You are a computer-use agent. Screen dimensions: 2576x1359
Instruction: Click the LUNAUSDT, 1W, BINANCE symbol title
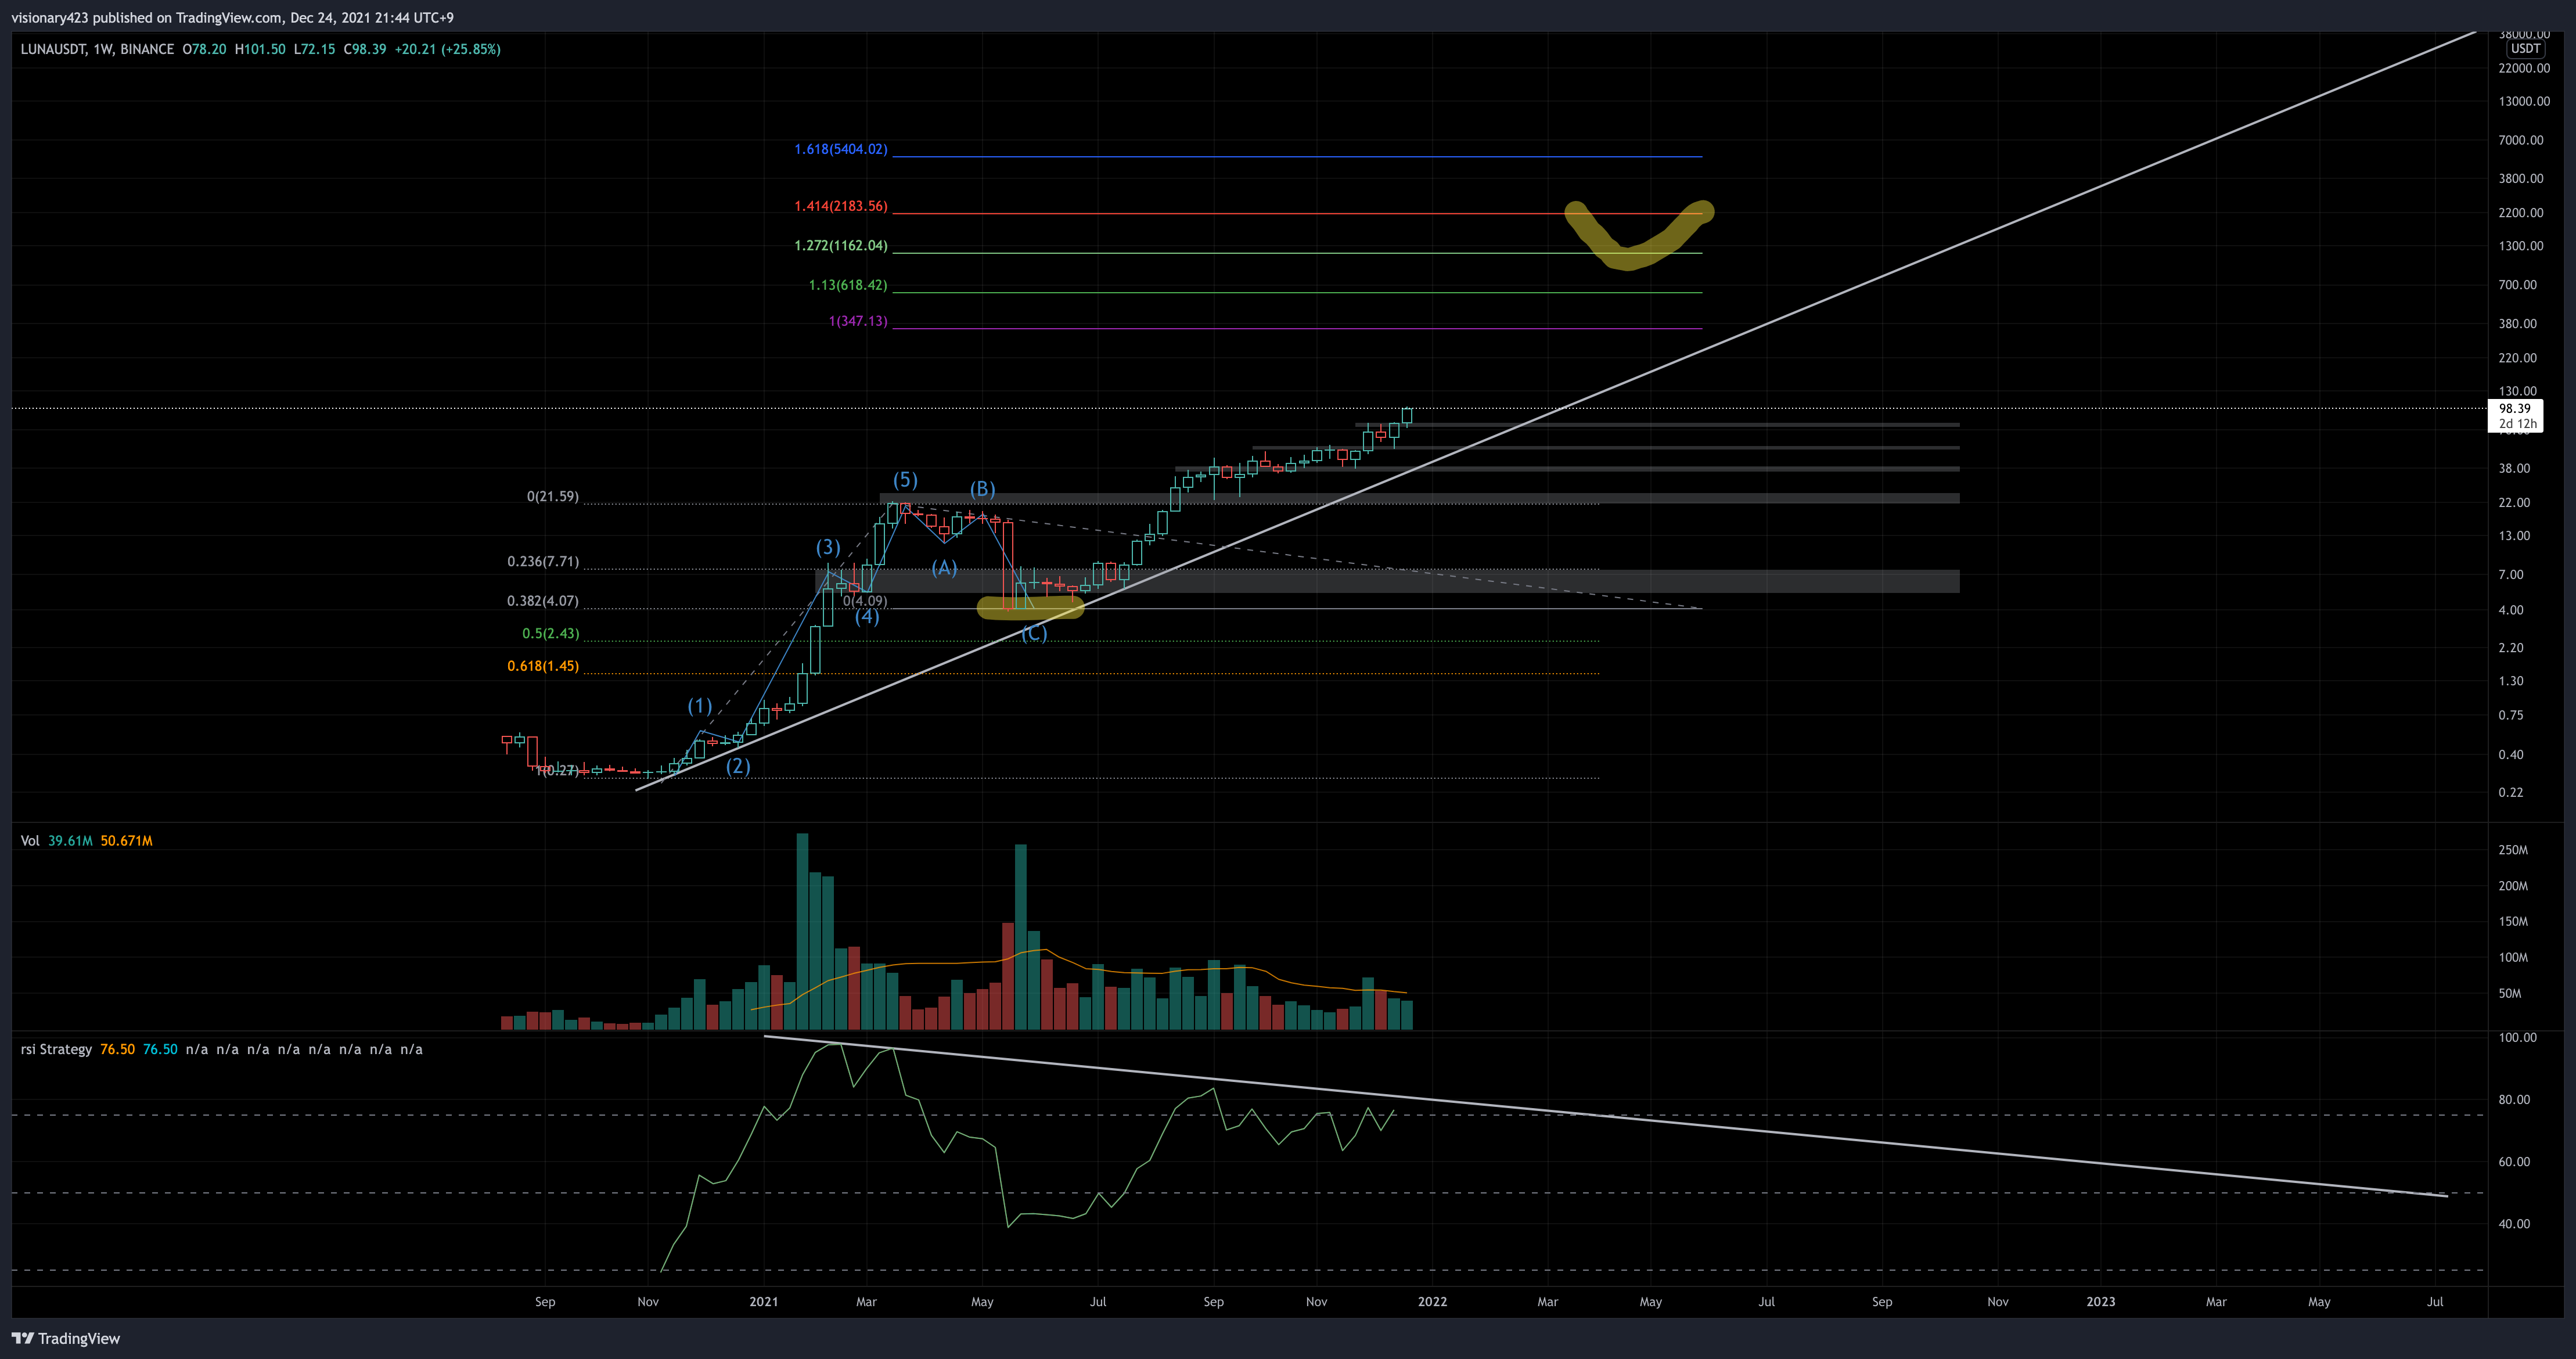[x=97, y=49]
